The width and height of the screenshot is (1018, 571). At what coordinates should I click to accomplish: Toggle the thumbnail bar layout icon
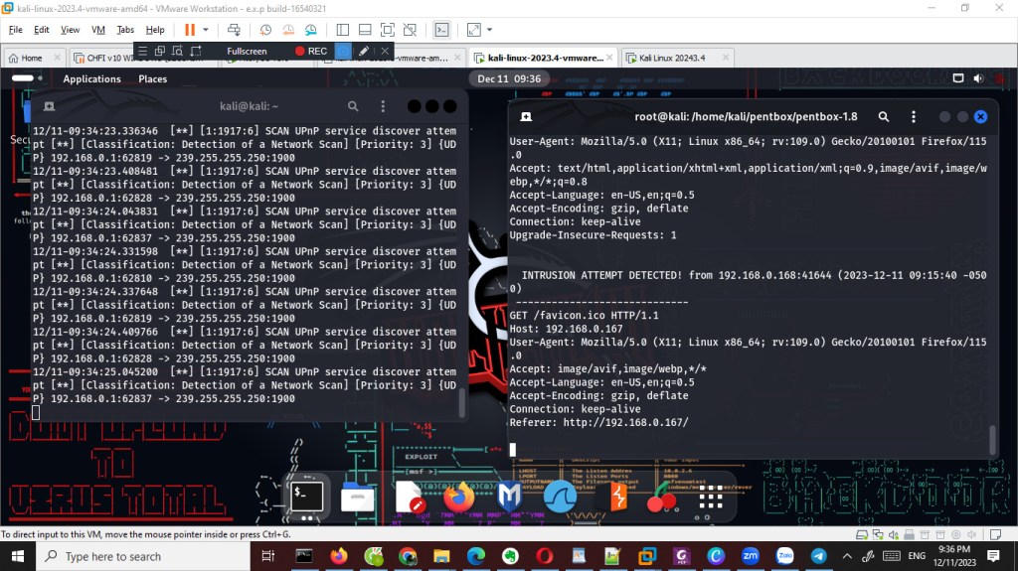365,30
